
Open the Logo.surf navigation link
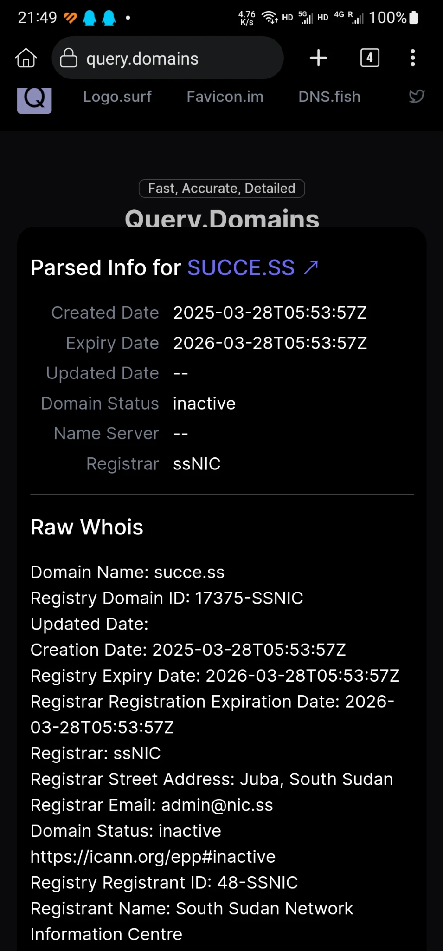[117, 97]
